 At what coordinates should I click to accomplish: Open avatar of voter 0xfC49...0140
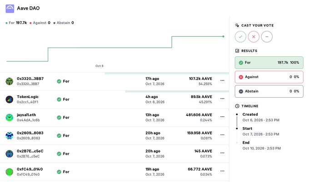9,172
